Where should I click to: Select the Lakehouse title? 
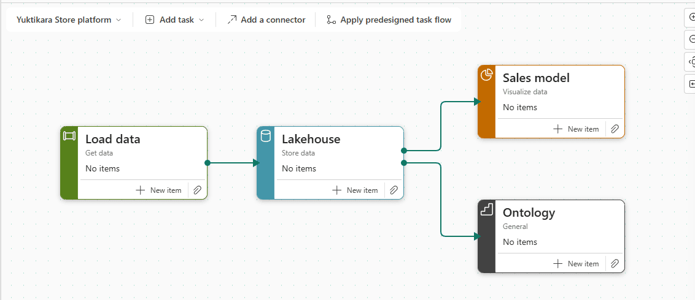(311, 139)
